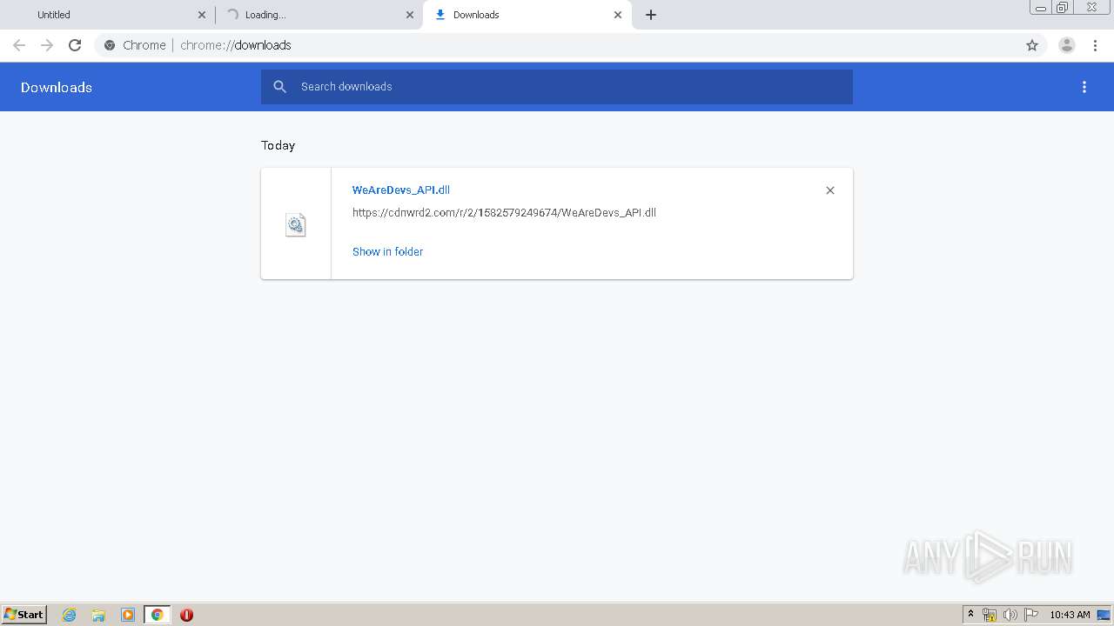Go forward with the forward arrow

[47, 45]
